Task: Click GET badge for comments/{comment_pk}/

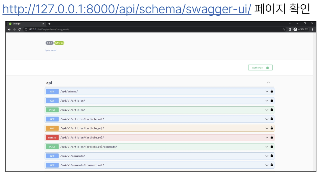Action: pyautogui.click(x=52, y=165)
